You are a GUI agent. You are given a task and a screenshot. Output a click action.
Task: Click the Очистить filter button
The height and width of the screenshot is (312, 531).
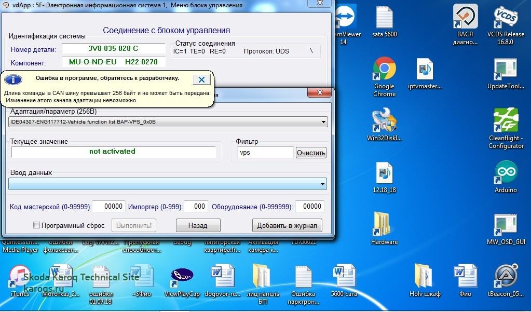(311, 153)
